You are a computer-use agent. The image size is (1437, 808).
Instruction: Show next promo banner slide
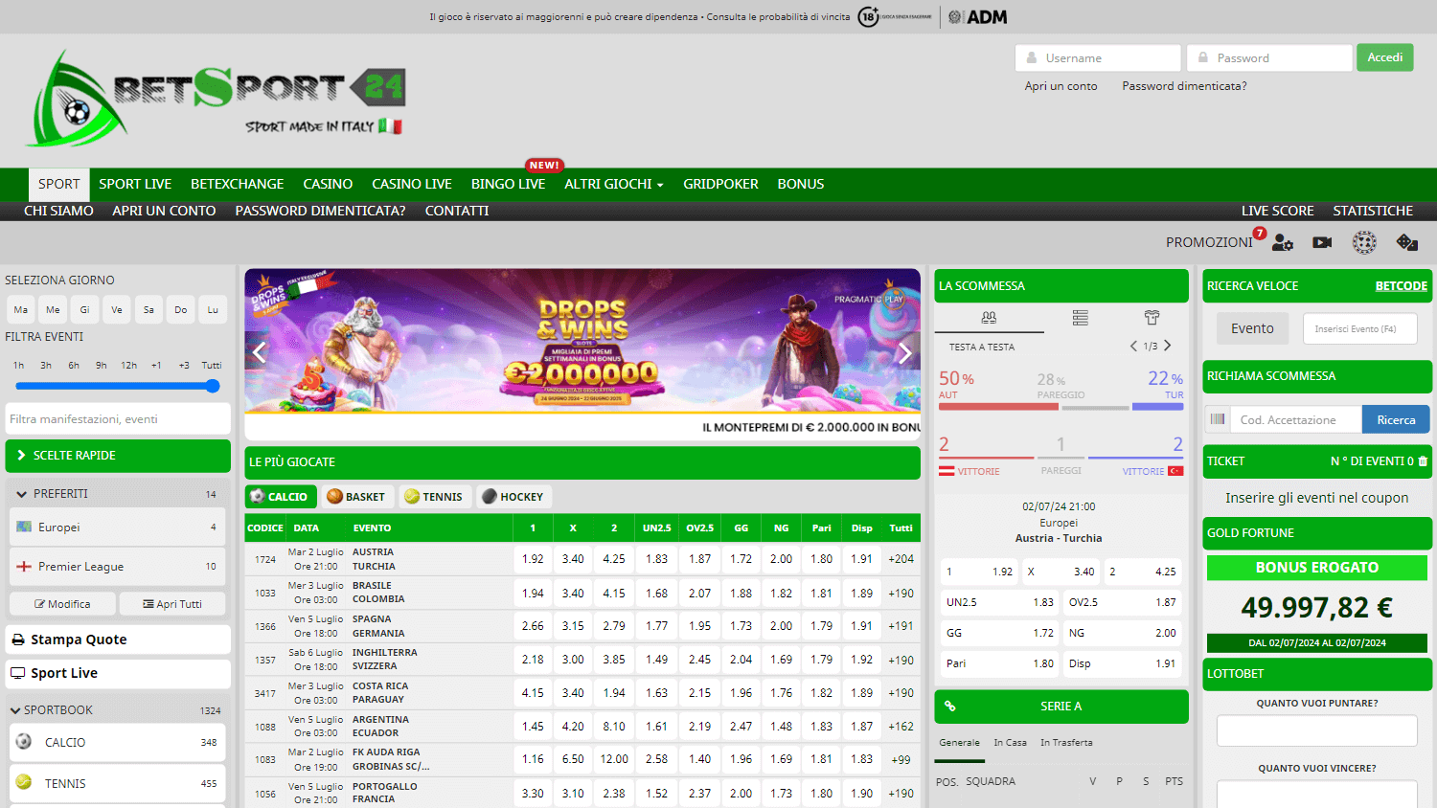point(904,353)
